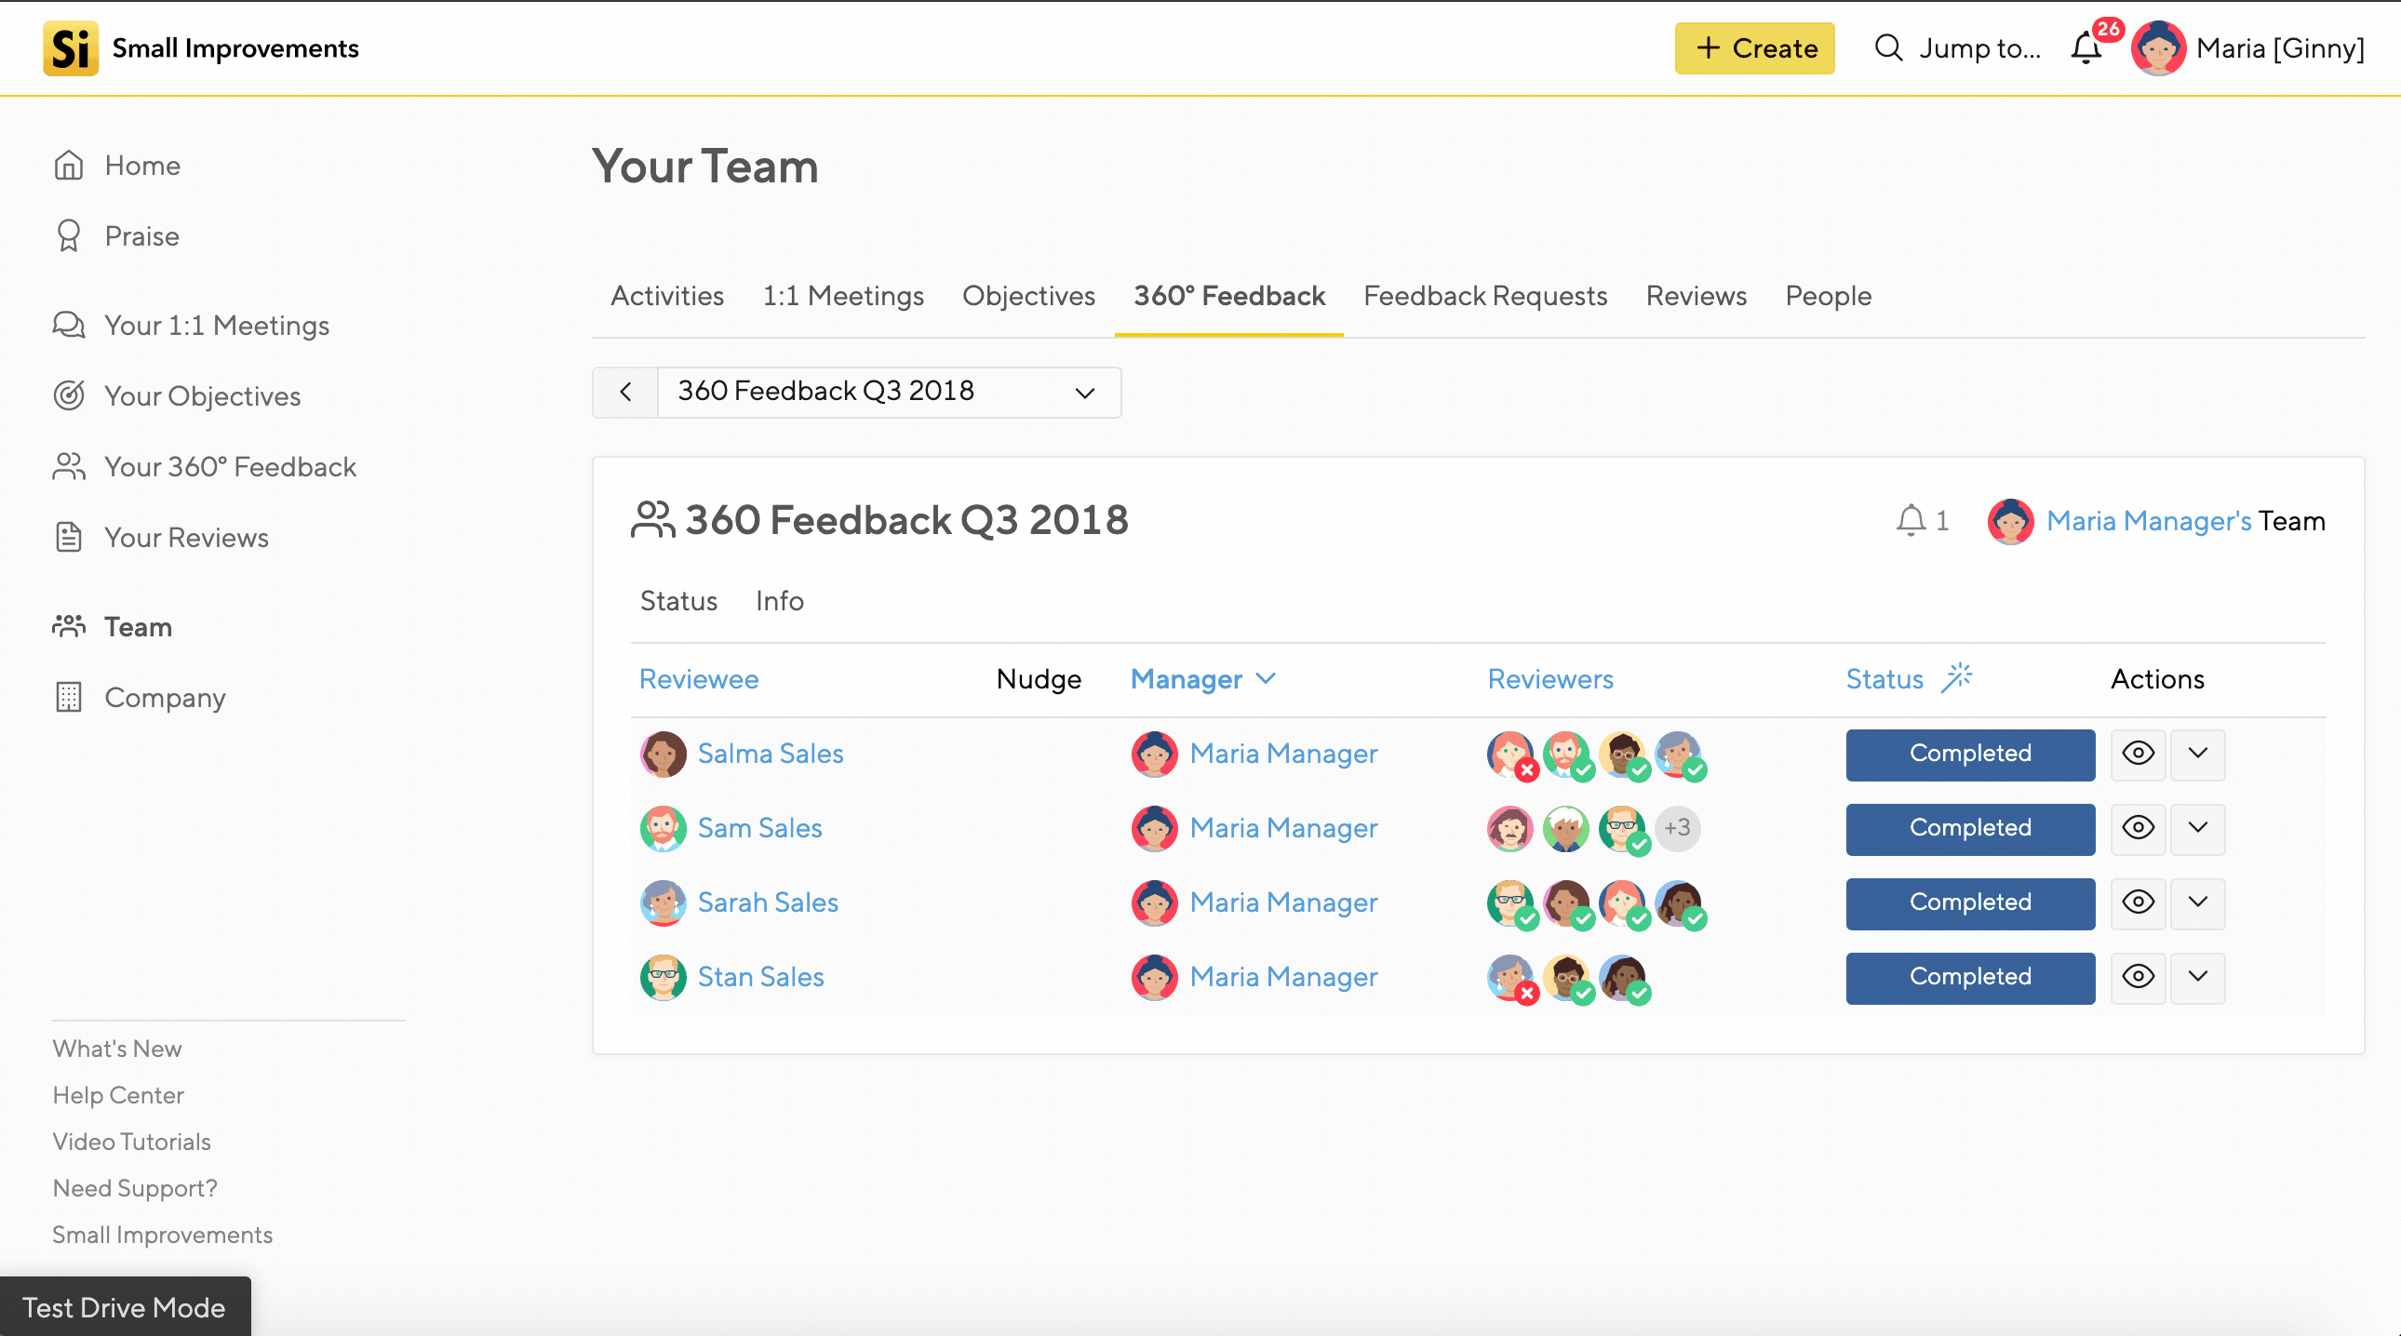Open Maria Manager's Team link in header
The image size is (2401, 1336).
[x=2150, y=521]
